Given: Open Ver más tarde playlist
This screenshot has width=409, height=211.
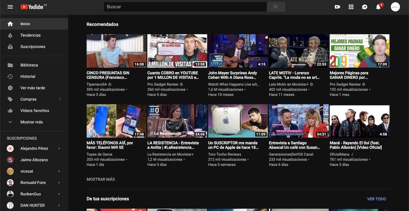Looking at the screenshot, I should point(34,88).
